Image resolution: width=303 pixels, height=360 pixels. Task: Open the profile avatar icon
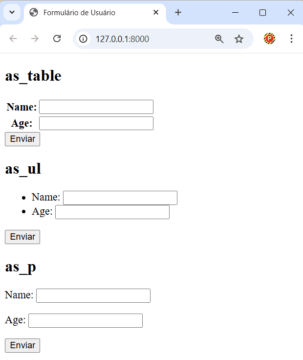coord(269,39)
